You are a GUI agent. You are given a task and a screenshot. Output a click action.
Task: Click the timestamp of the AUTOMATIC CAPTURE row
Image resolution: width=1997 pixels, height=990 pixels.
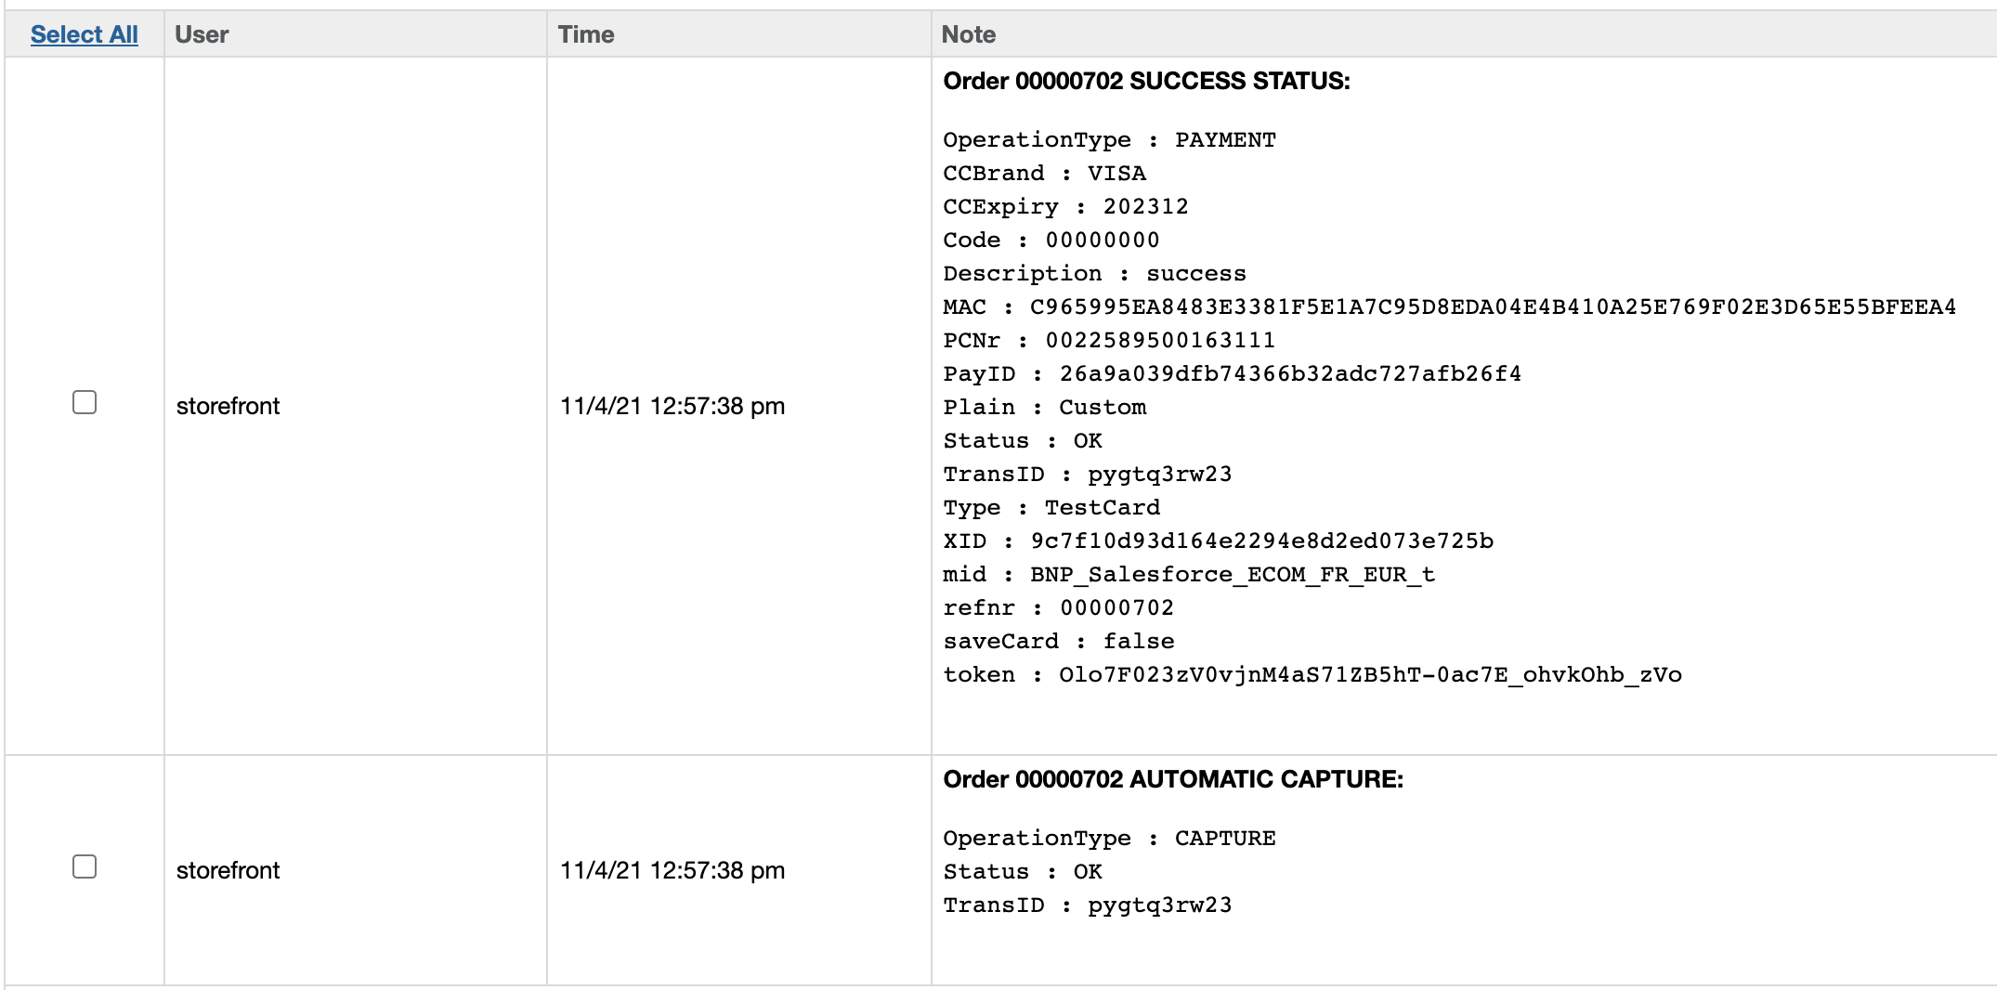click(672, 870)
